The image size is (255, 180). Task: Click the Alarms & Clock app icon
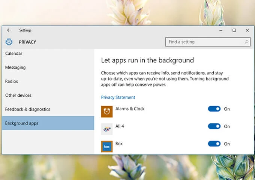click(x=106, y=111)
